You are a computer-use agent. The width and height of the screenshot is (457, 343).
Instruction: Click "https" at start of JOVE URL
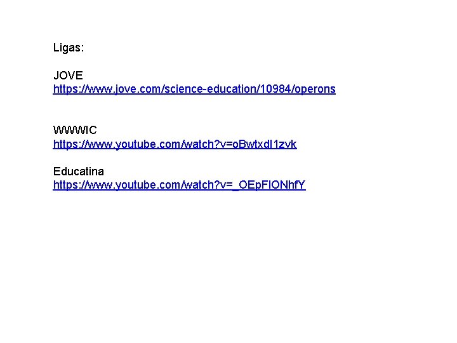[x=65, y=89]
